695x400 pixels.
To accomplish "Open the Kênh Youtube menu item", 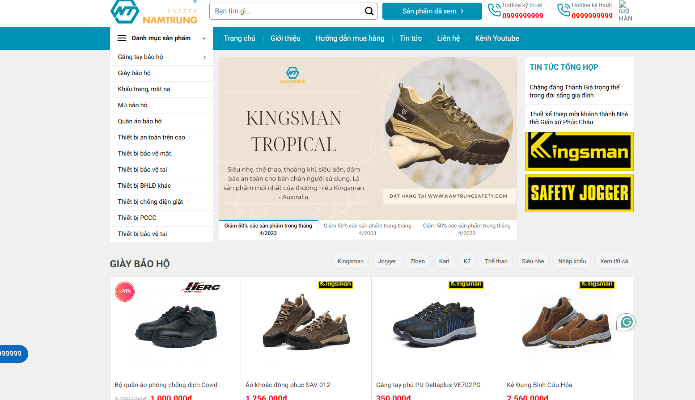I will 497,38.
